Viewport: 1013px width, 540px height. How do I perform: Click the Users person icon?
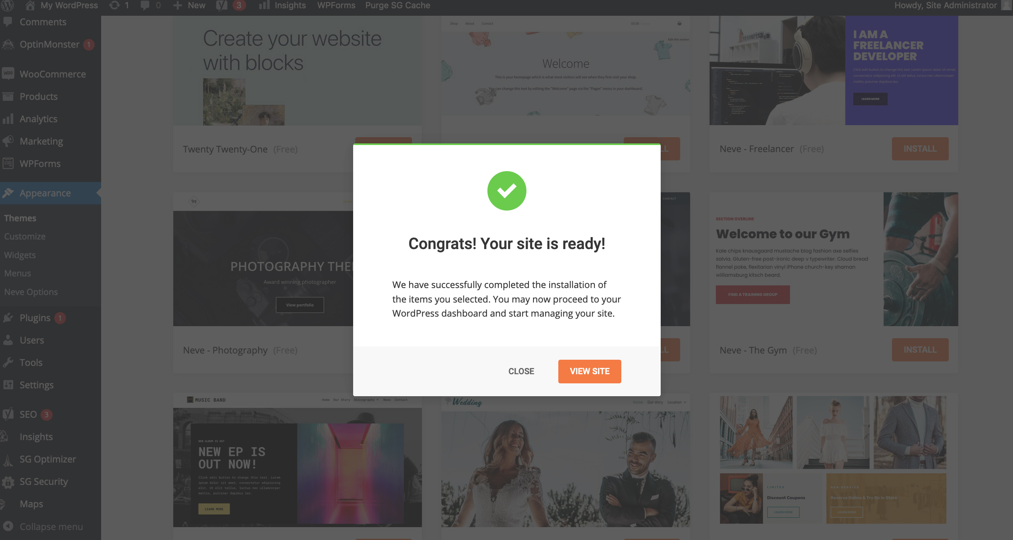[8, 340]
